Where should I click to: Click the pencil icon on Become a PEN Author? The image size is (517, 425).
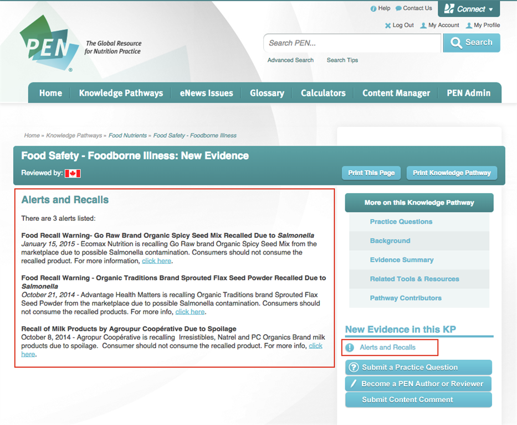click(353, 383)
